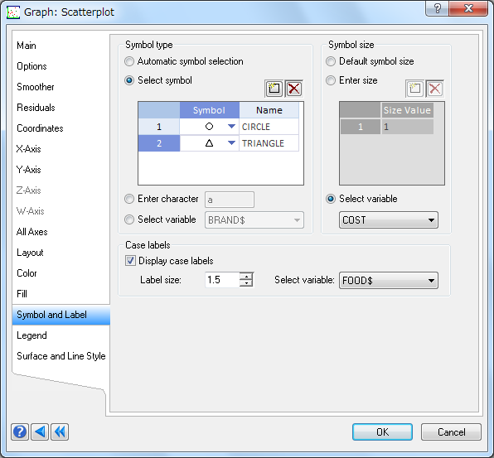Image resolution: width=494 pixels, height=458 pixels.
Task: Click the Cancel button
Action: coord(451,431)
